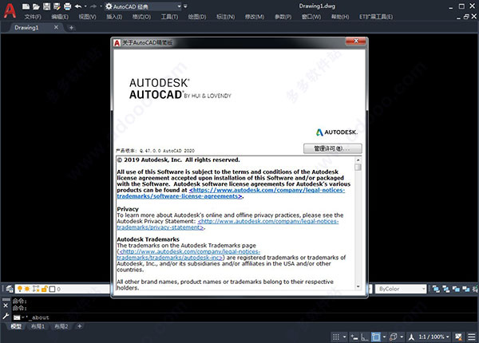Toggle the grid display status icon
This screenshot has height=343, width=479.
click(336, 337)
